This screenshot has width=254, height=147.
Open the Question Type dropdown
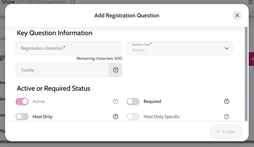coord(180,48)
